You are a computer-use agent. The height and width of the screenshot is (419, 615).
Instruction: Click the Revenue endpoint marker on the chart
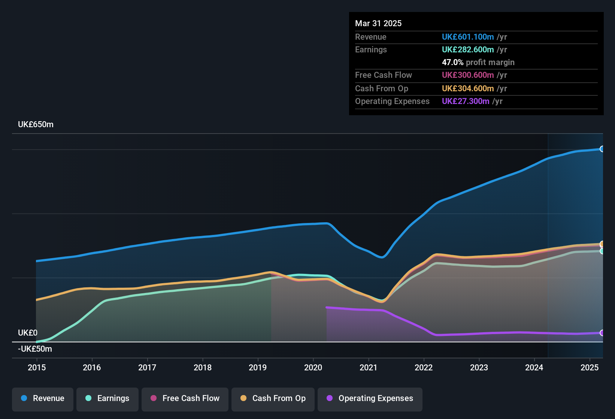point(602,149)
